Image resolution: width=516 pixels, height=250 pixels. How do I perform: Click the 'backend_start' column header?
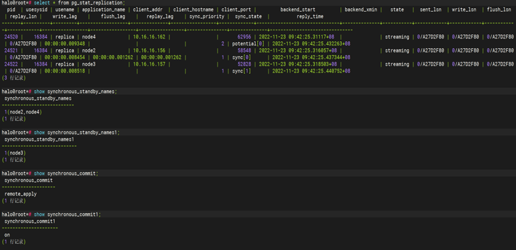(x=298, y=10)
